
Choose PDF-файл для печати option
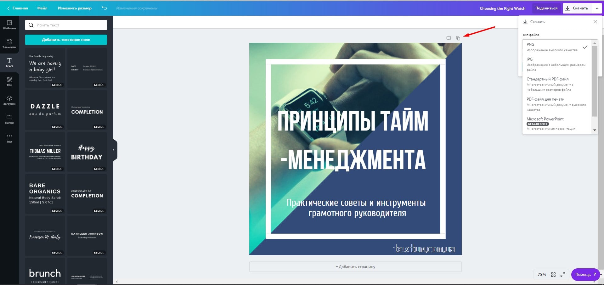[556, 104]
